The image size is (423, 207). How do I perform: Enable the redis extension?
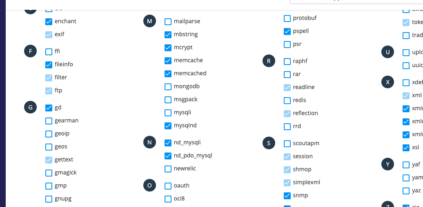287,100
